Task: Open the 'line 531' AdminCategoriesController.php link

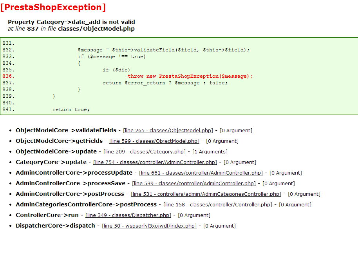Action: [x=206, y=194]
